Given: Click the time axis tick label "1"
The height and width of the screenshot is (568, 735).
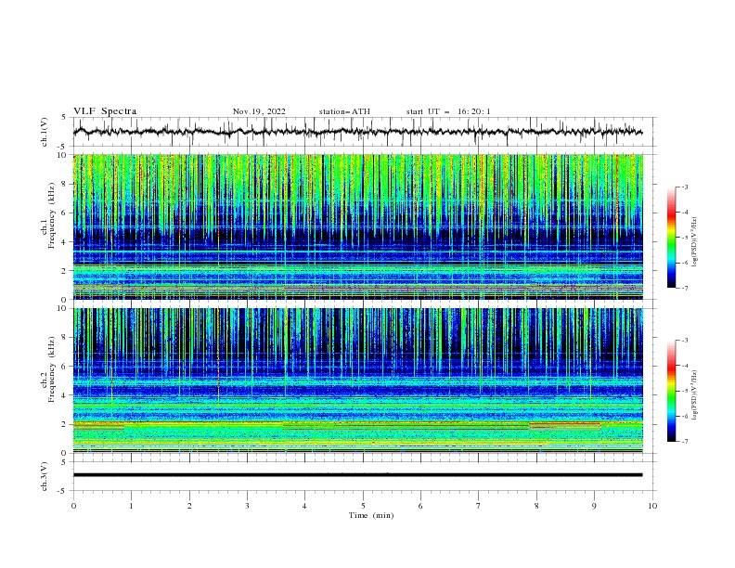Looking at the screenshot, I should coord(131,506).
